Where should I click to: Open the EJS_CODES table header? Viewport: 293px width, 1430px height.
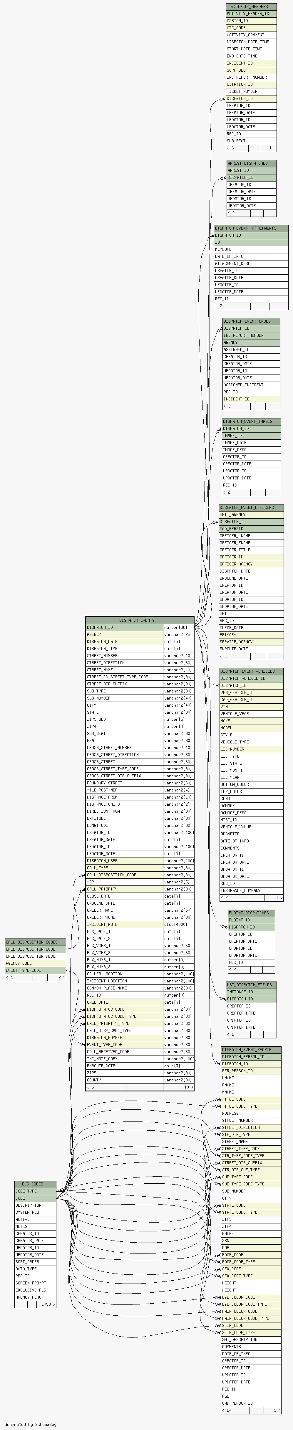click(36, 1184)
